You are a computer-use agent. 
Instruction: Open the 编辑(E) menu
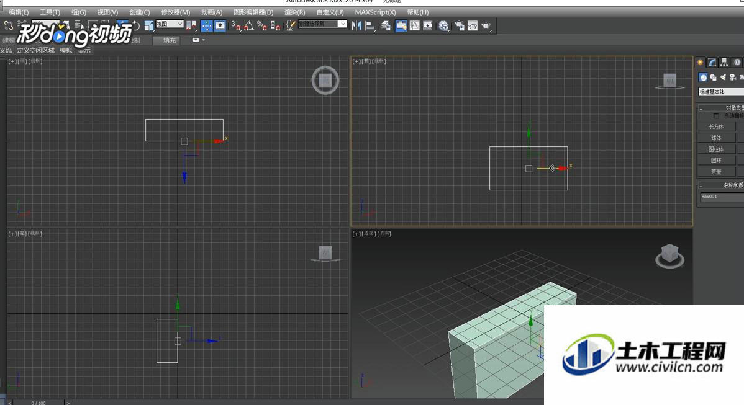click(x=19, y=12)
